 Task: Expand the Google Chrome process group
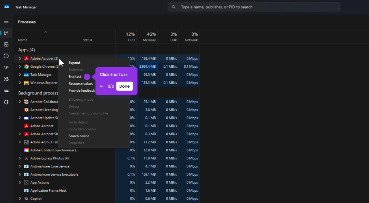pos(20,67)
